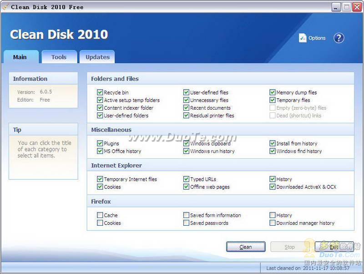Uncheck Residual printer files

pos(186,116)
